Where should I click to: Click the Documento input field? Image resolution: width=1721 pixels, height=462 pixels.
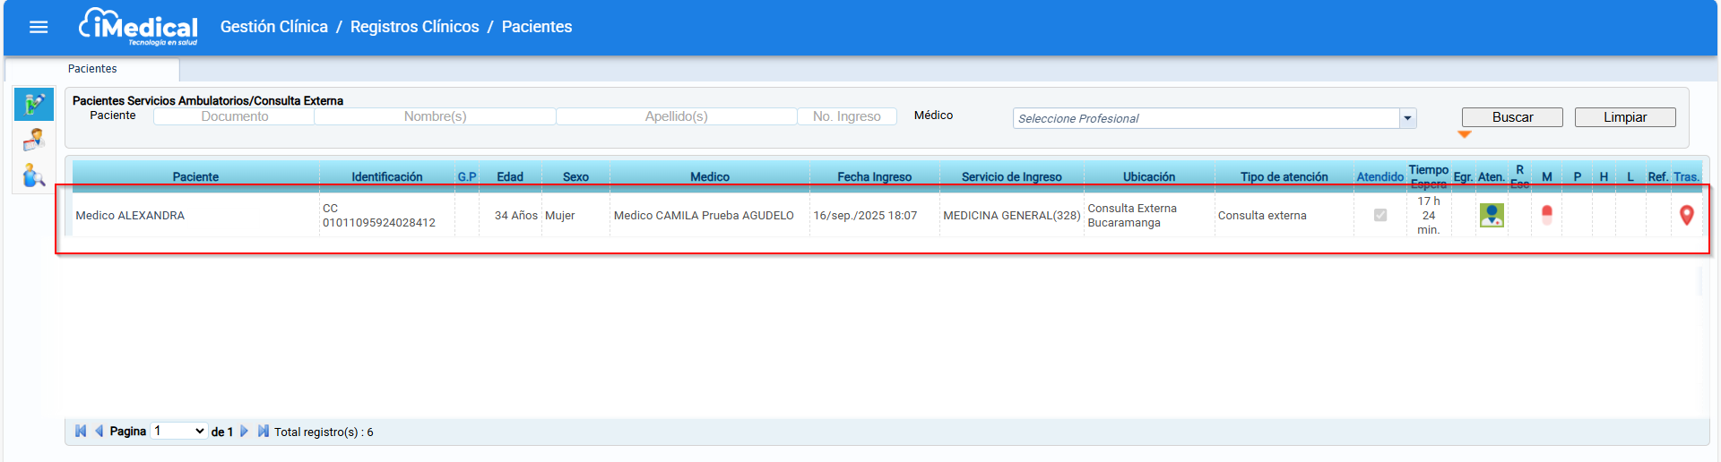point(234,116)
